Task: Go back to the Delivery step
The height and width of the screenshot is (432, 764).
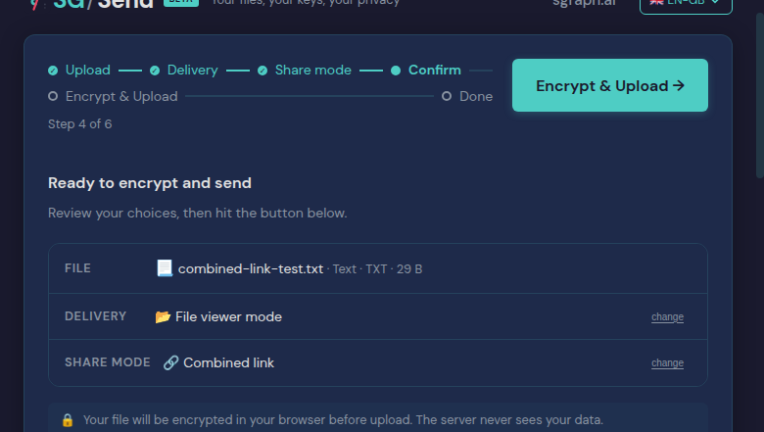Action: point(192,71)
